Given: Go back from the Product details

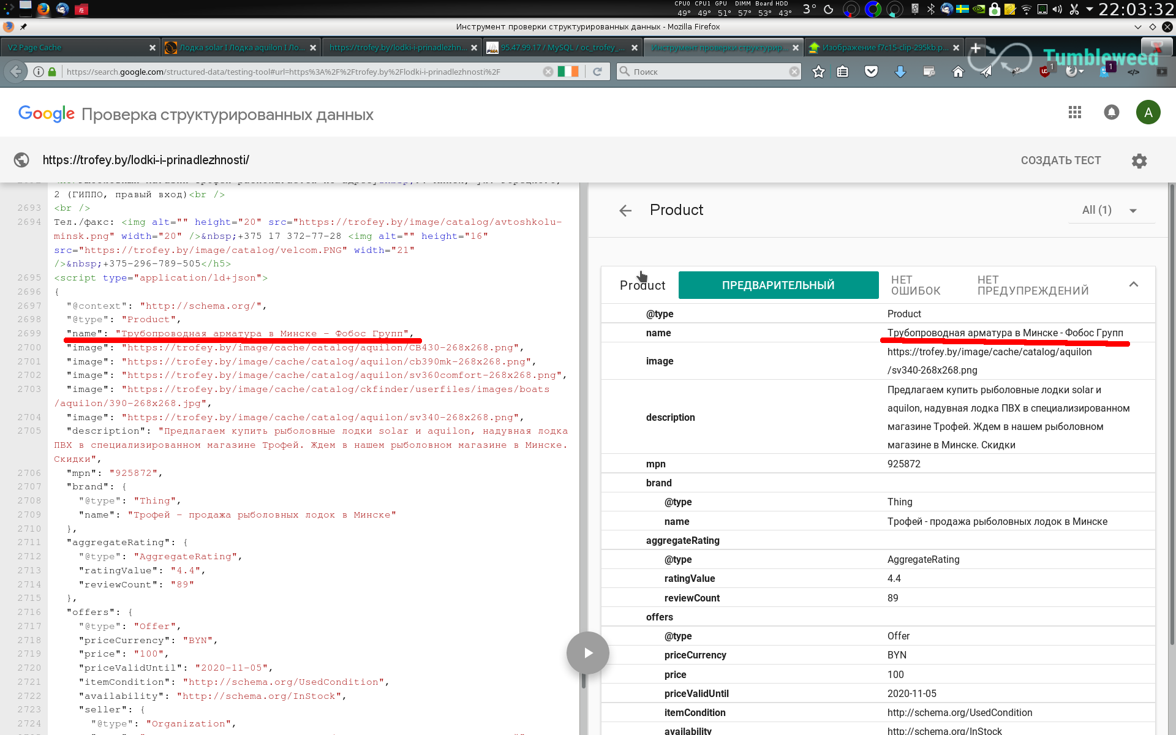Looking at the screenshot, I should tap(625, 211).
